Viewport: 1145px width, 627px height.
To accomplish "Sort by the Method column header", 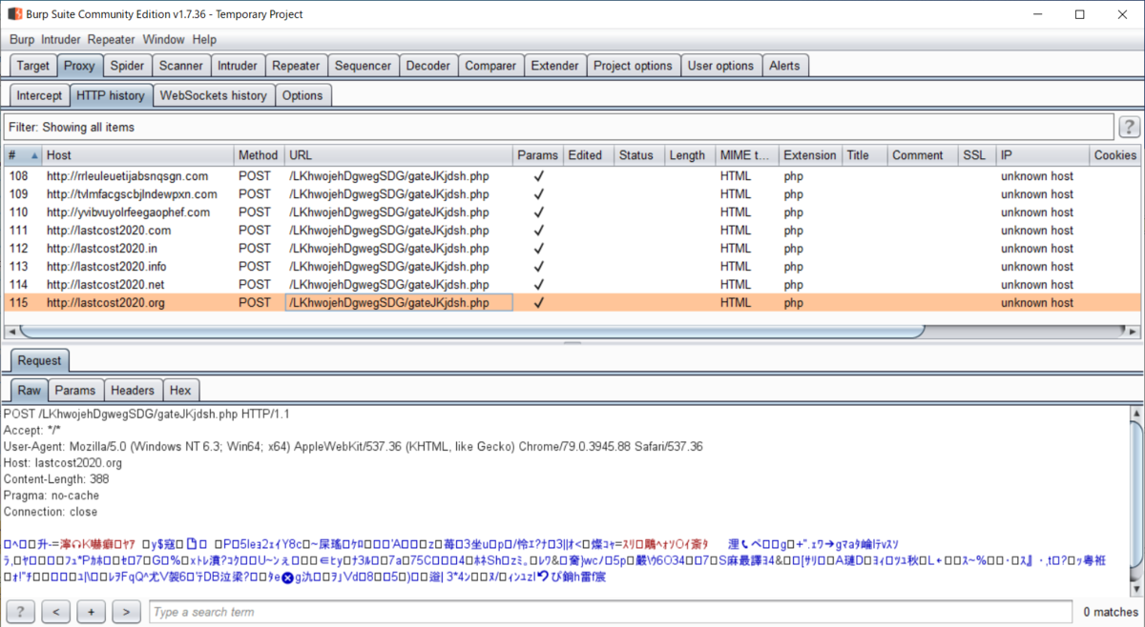I will click(259, 155).
